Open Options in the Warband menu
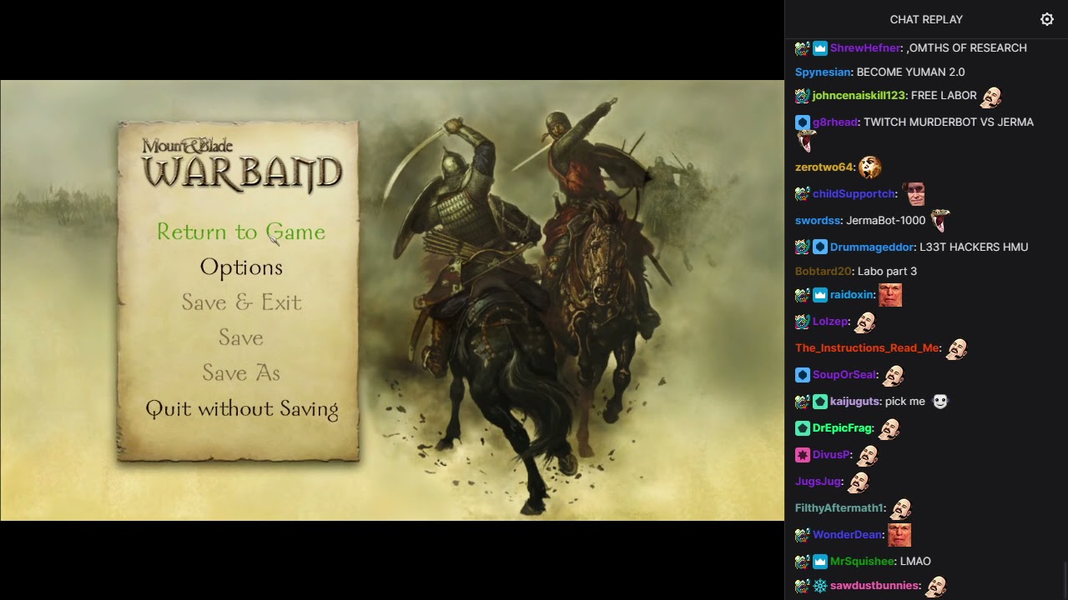The height and width of the screenshot is (600, 1068). click(x=241, y=267)
